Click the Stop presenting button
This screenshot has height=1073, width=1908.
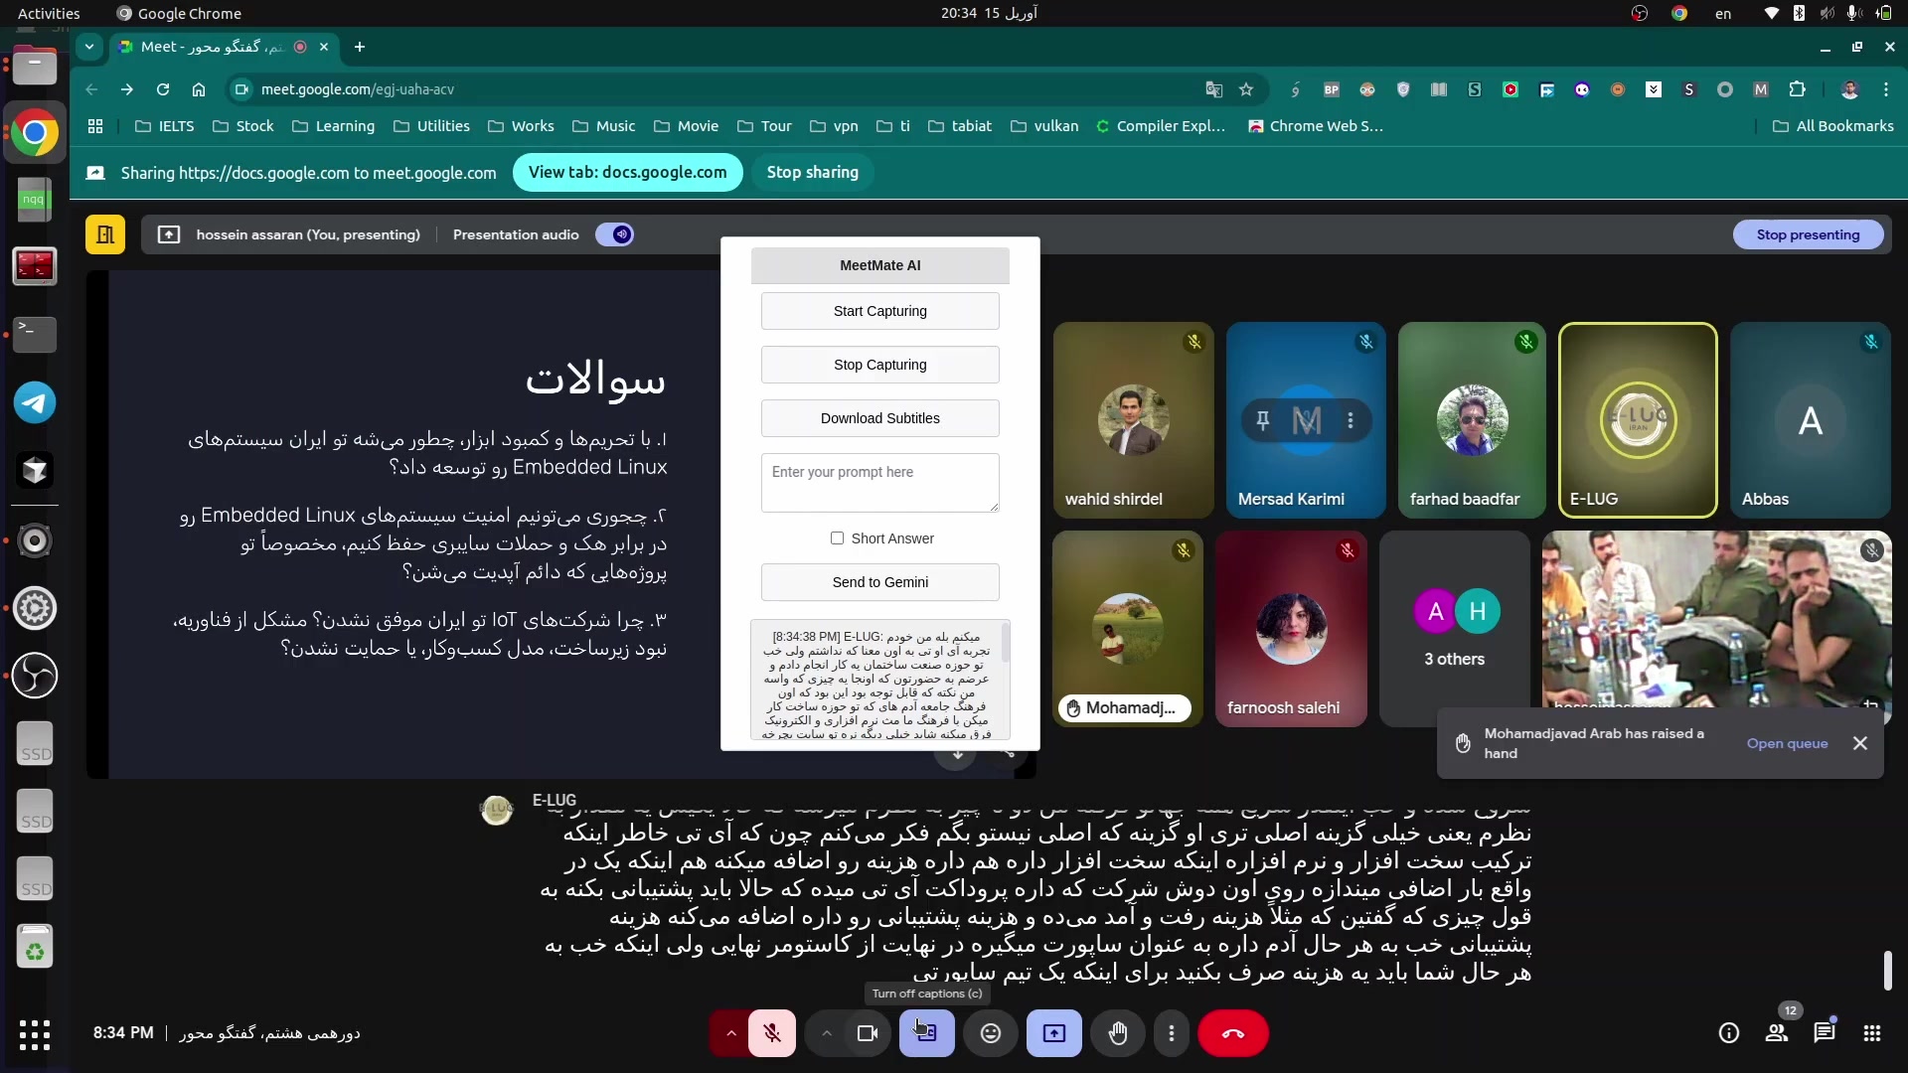pos(1808,234)
